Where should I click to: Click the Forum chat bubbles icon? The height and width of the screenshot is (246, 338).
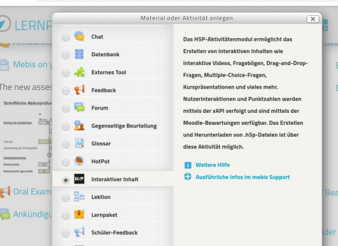coord(80,107)
